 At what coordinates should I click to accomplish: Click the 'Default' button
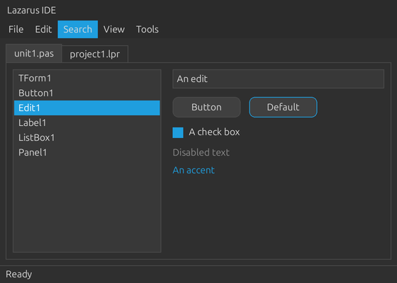(283, 107)
